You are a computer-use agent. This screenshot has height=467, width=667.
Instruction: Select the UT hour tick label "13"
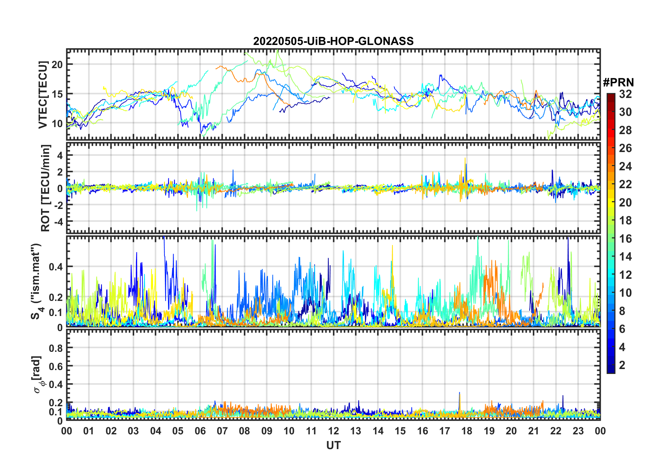click(x=356, y=431)
